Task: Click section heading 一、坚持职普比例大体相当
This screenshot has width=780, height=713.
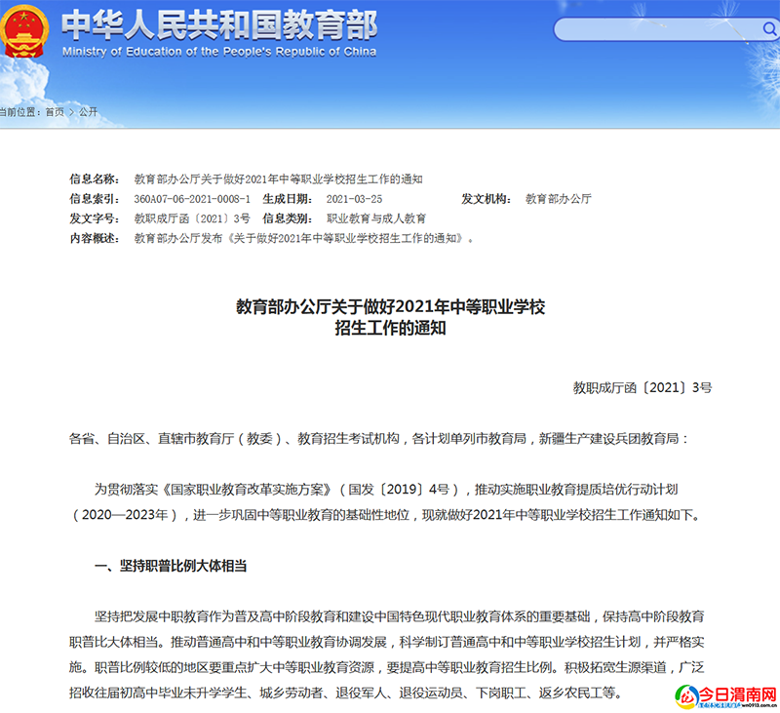Action: click(x=171, y=566)
